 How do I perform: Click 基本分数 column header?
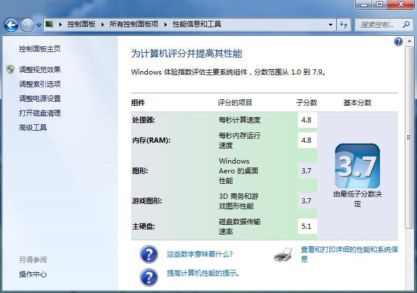point(358,103)
